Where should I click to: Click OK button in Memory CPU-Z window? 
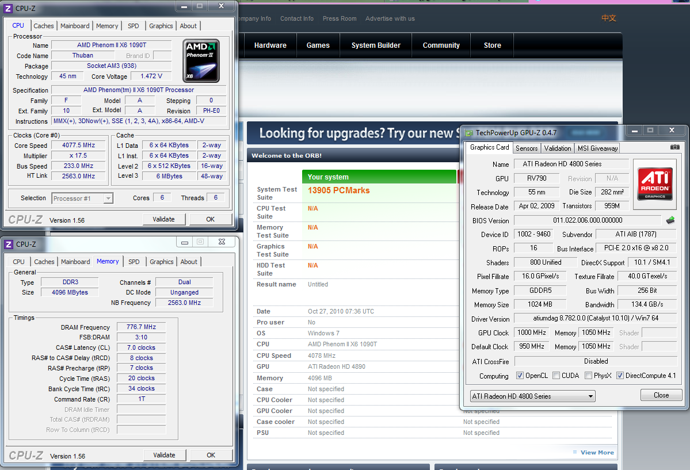[x=211, y=455]
